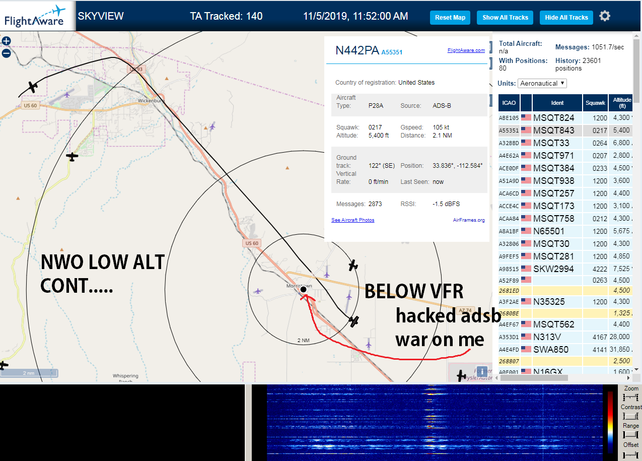The width and height of the screenshot is (642, 461).
Task: Click the waterfall spectrum display
Action: pos(434,422)
